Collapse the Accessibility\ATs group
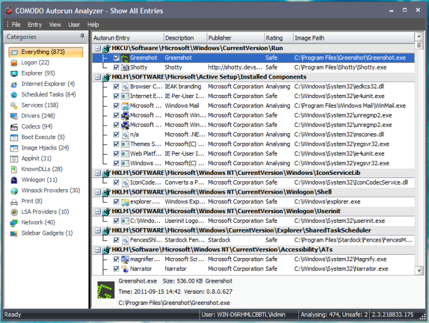 [97, 250]
